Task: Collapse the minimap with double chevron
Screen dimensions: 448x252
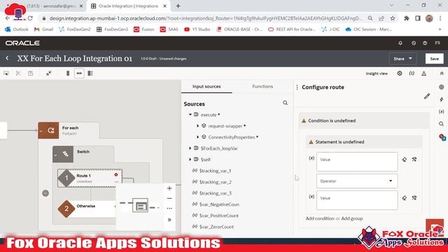Action: [169, 220]
